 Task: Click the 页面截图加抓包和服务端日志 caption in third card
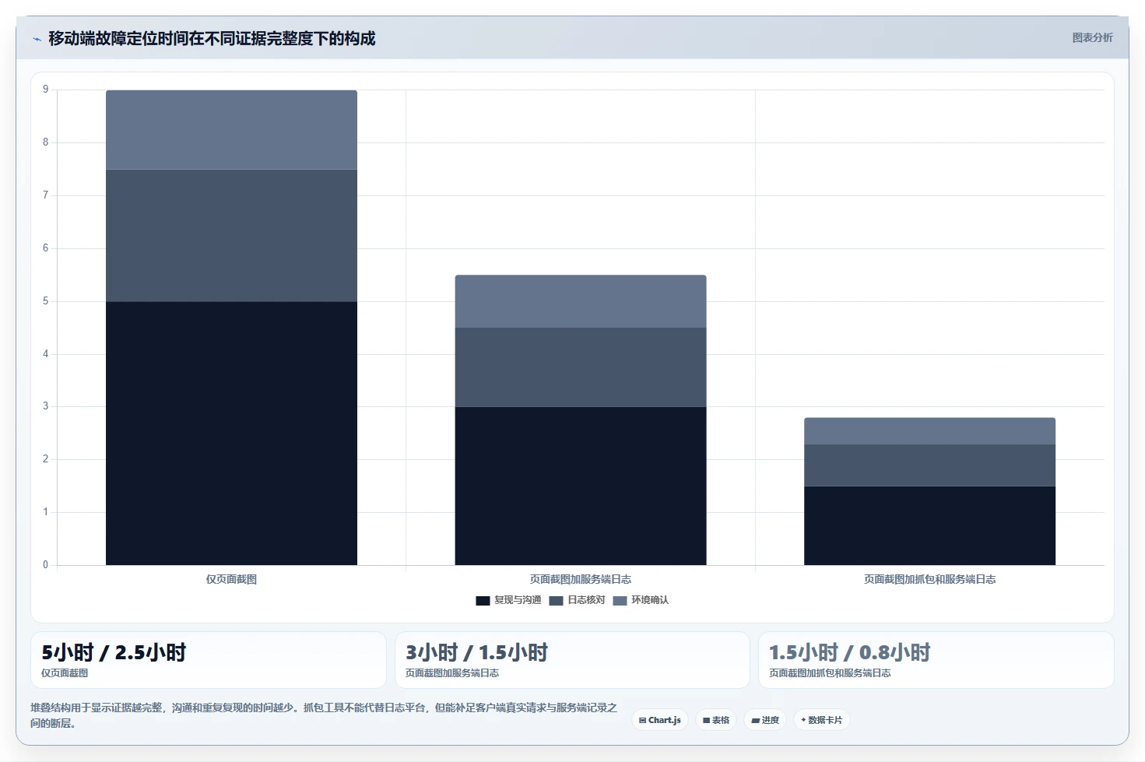[830, 673]
